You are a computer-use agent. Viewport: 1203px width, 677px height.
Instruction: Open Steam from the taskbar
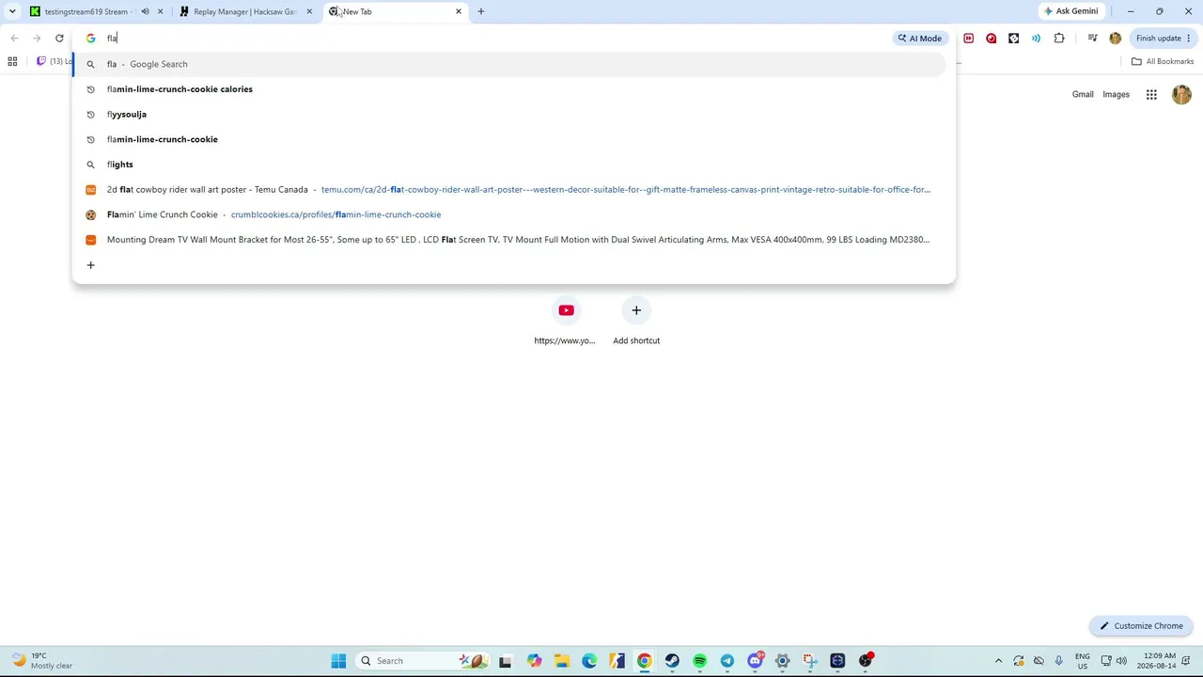(672, 661)
